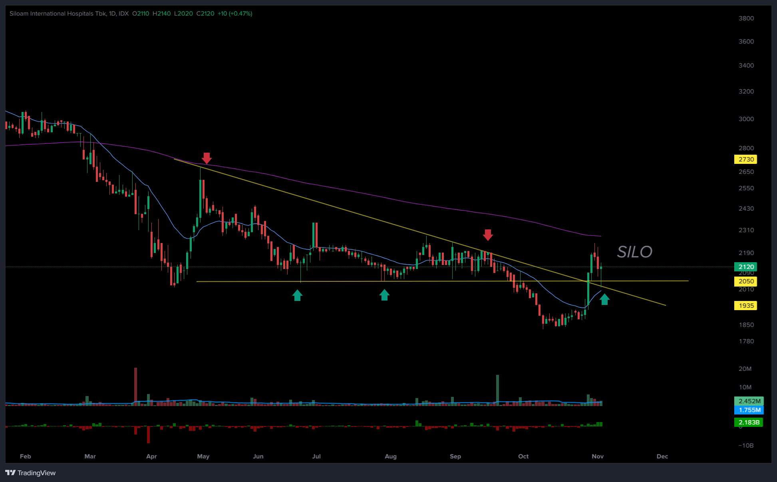Click the 2.452M volume value label
Viewport: 777px width, 482px height.
coord(749,401)
